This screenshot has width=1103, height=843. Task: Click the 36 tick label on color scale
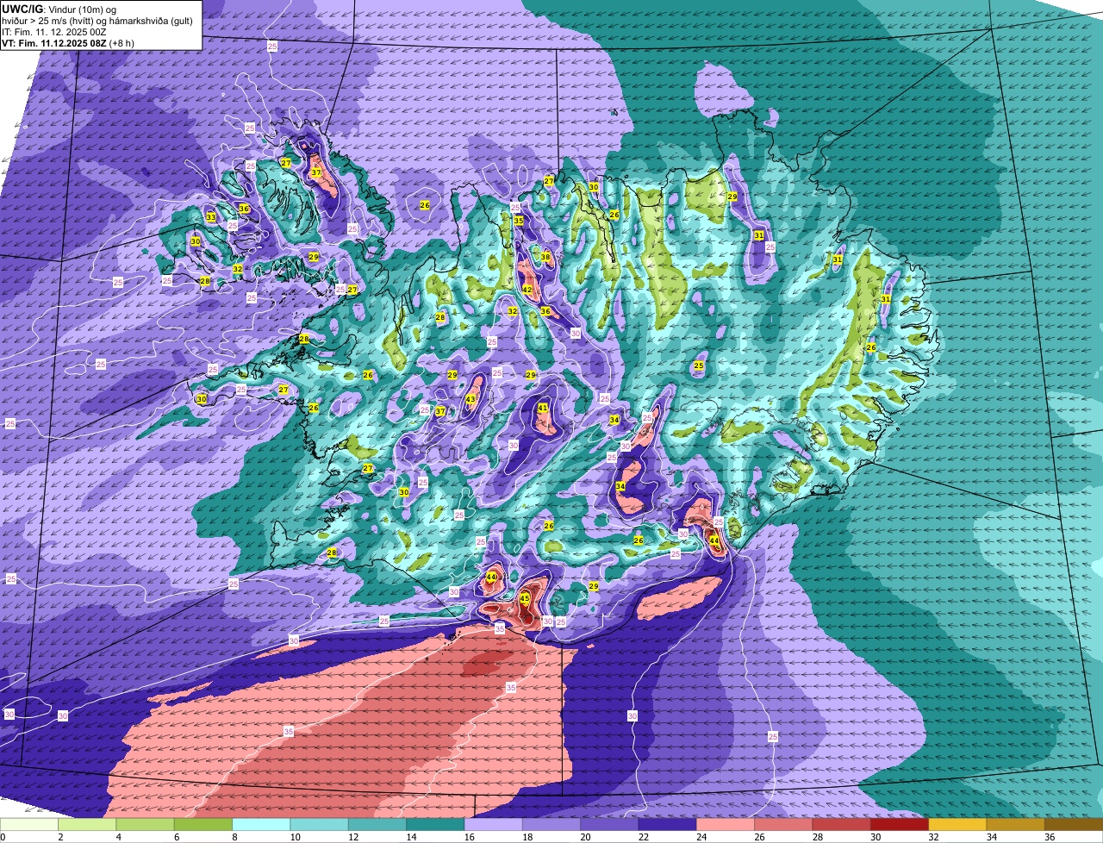(1050, 836)
